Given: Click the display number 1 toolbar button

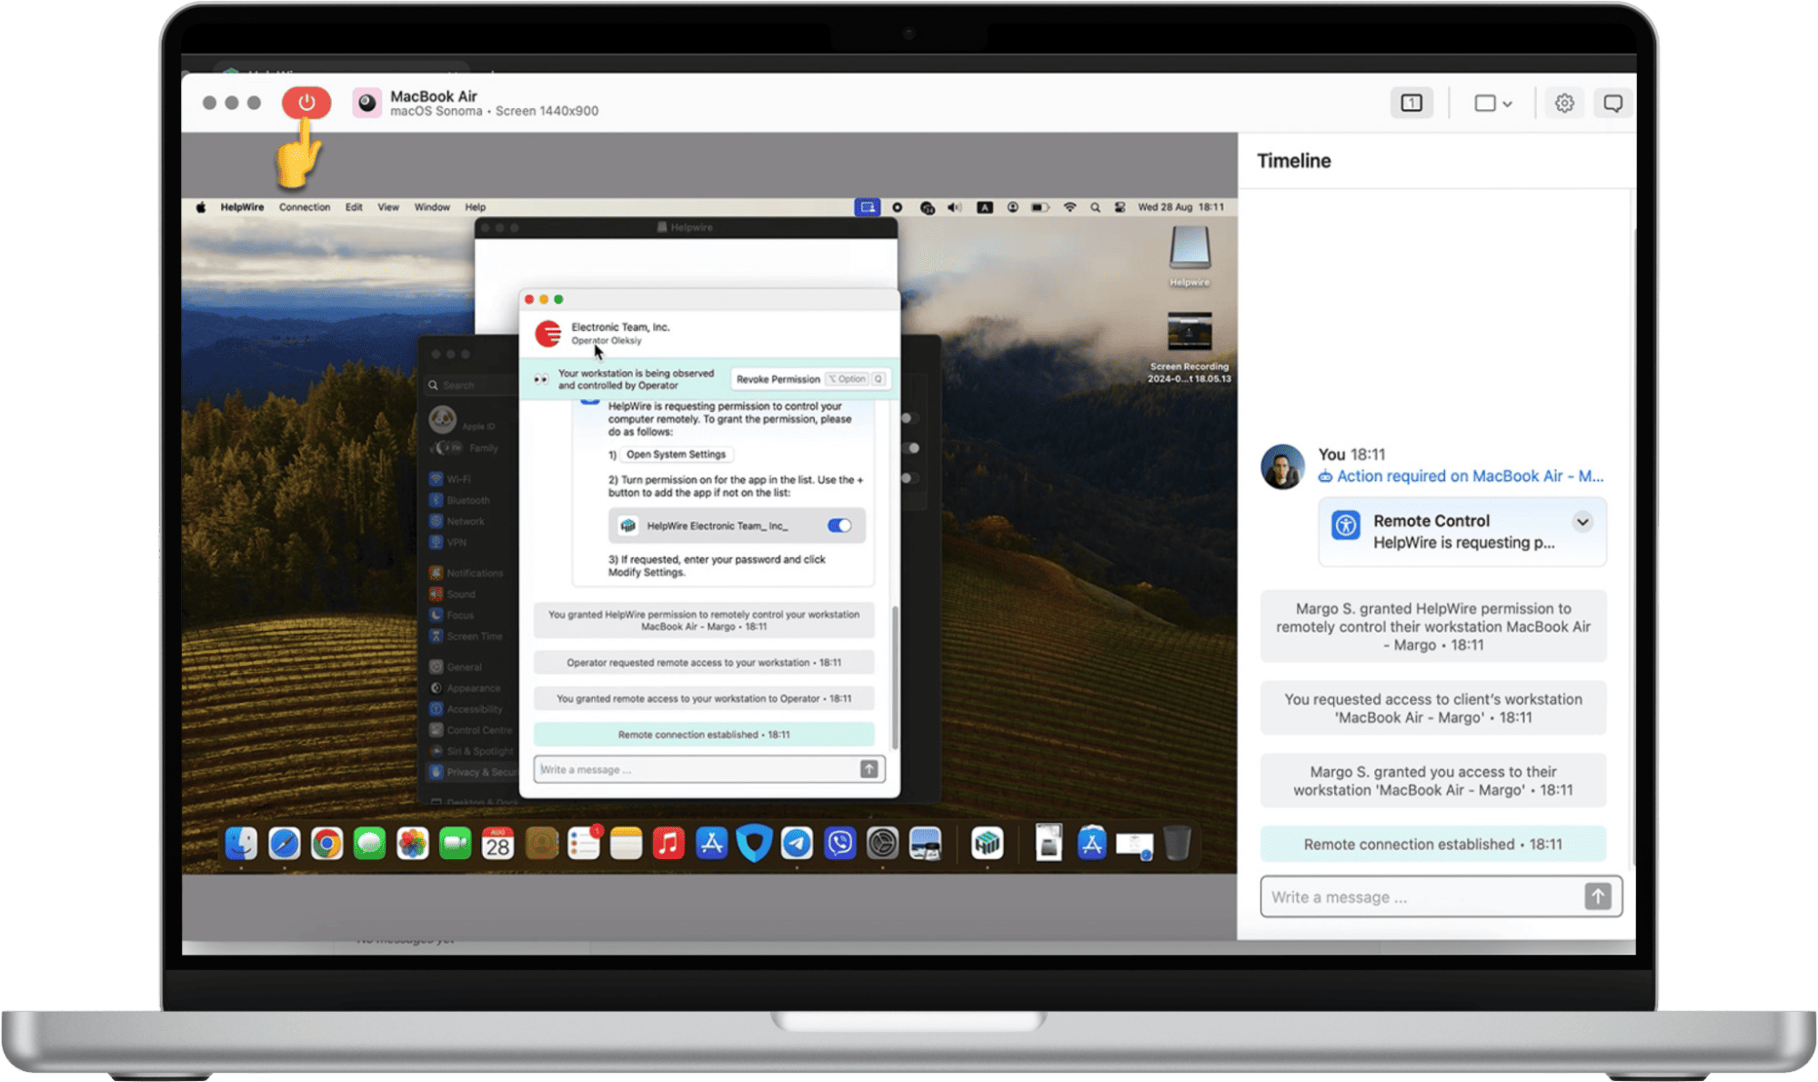Looking at the screenshot, I should tap(1411, 103).
